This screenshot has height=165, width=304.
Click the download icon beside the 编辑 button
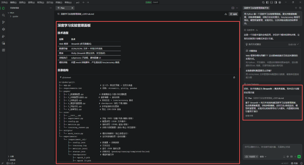225,14
